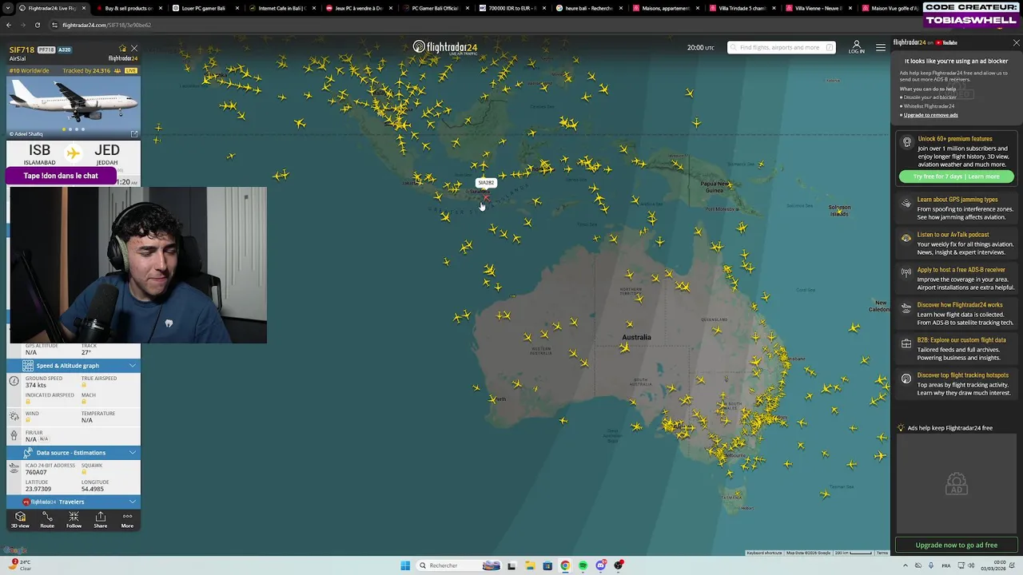Open the aircraft photo external link icon
Image resolution: width=1023 pixels, height=575 pixels.
[x=133, y=133]
